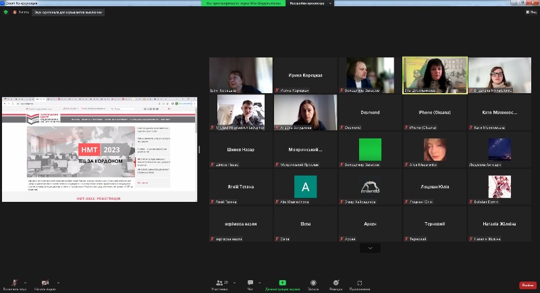Click the muted microphone icon on the Наталія Жіліна tile
The width and height of the screenshot is (540, 293).
(471, 239)
